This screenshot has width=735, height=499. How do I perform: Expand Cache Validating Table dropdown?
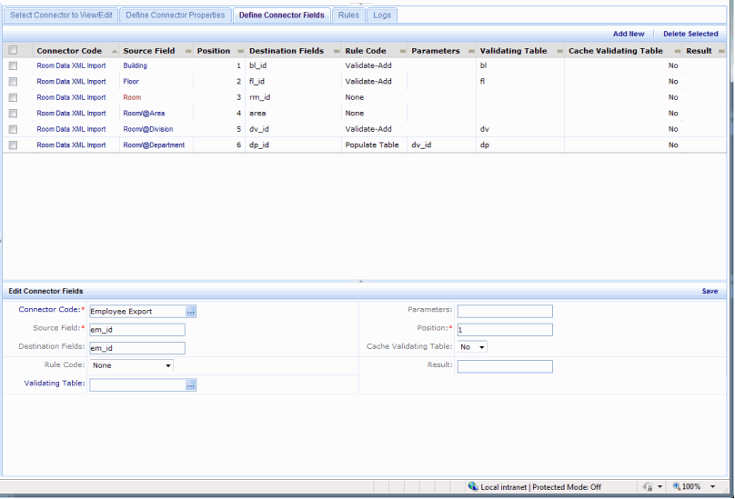point(472,346)
